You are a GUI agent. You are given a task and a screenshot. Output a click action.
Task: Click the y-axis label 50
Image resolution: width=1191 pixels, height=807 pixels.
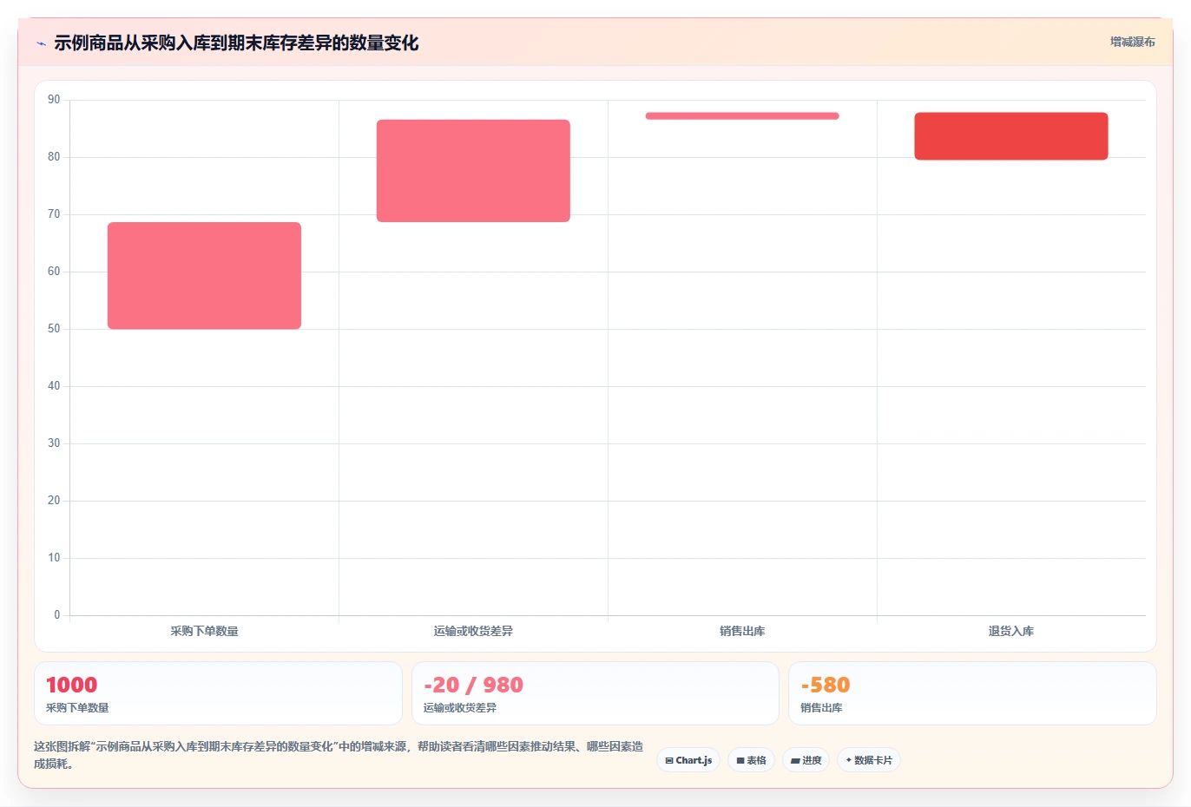(54, 329)
